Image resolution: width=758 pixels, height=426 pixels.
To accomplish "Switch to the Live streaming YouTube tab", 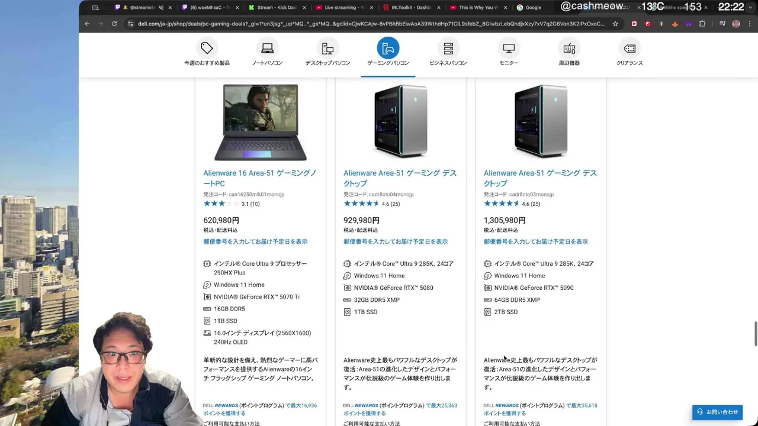I will coord(343,8).
